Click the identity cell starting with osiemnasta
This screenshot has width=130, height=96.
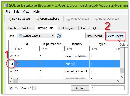[77, 56]
